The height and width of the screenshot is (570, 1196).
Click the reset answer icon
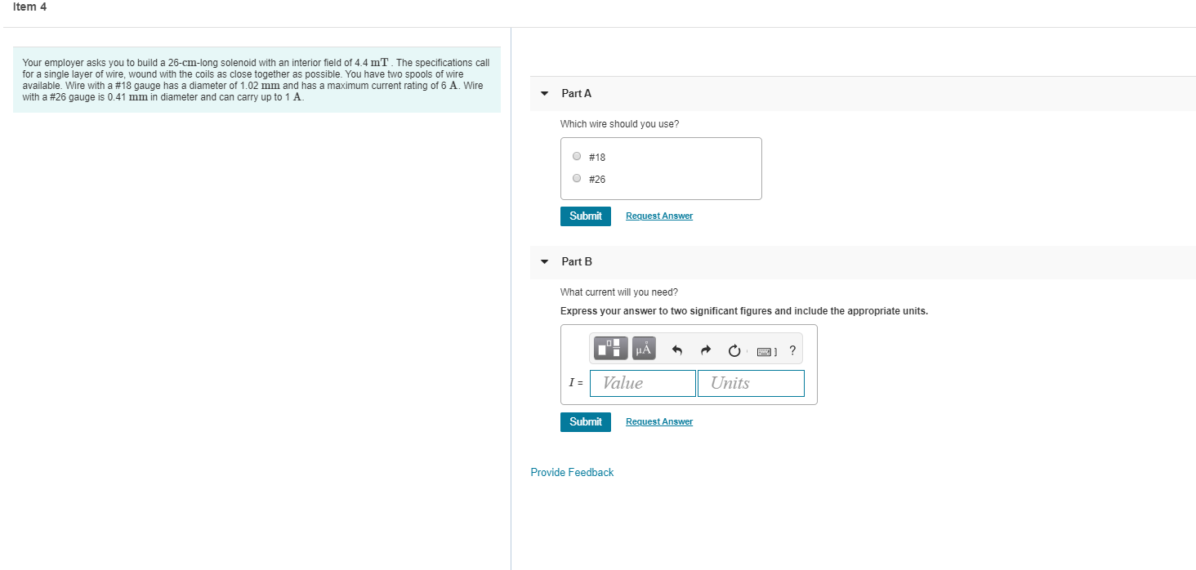coord(734,350)
